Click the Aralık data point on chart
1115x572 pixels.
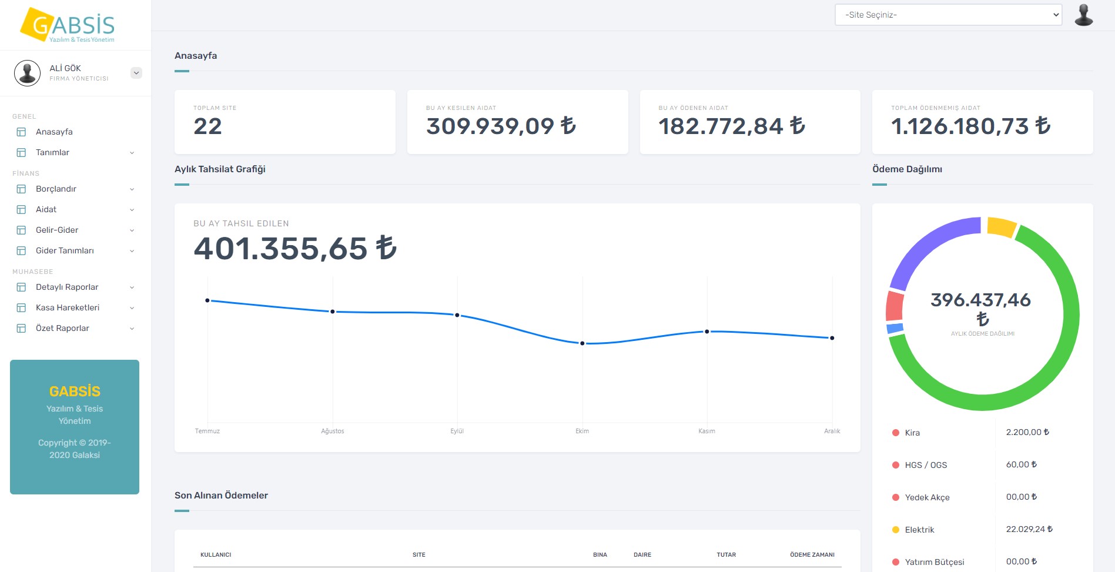coord(832,338)
